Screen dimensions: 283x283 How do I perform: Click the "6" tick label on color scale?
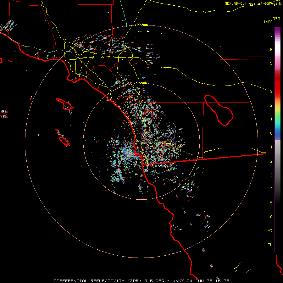(x=271, y=49)
